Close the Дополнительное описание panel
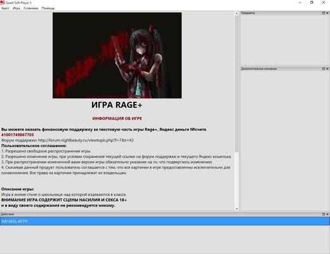 coord(327,69)
